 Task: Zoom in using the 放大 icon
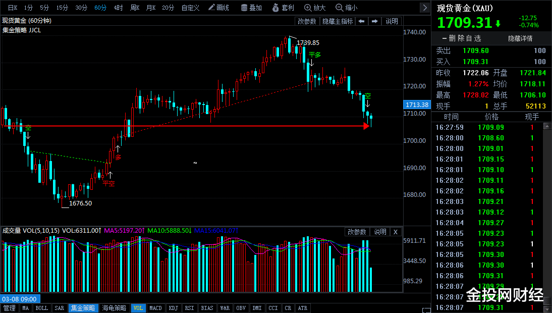pyautogui.click(x=315, y=8)
